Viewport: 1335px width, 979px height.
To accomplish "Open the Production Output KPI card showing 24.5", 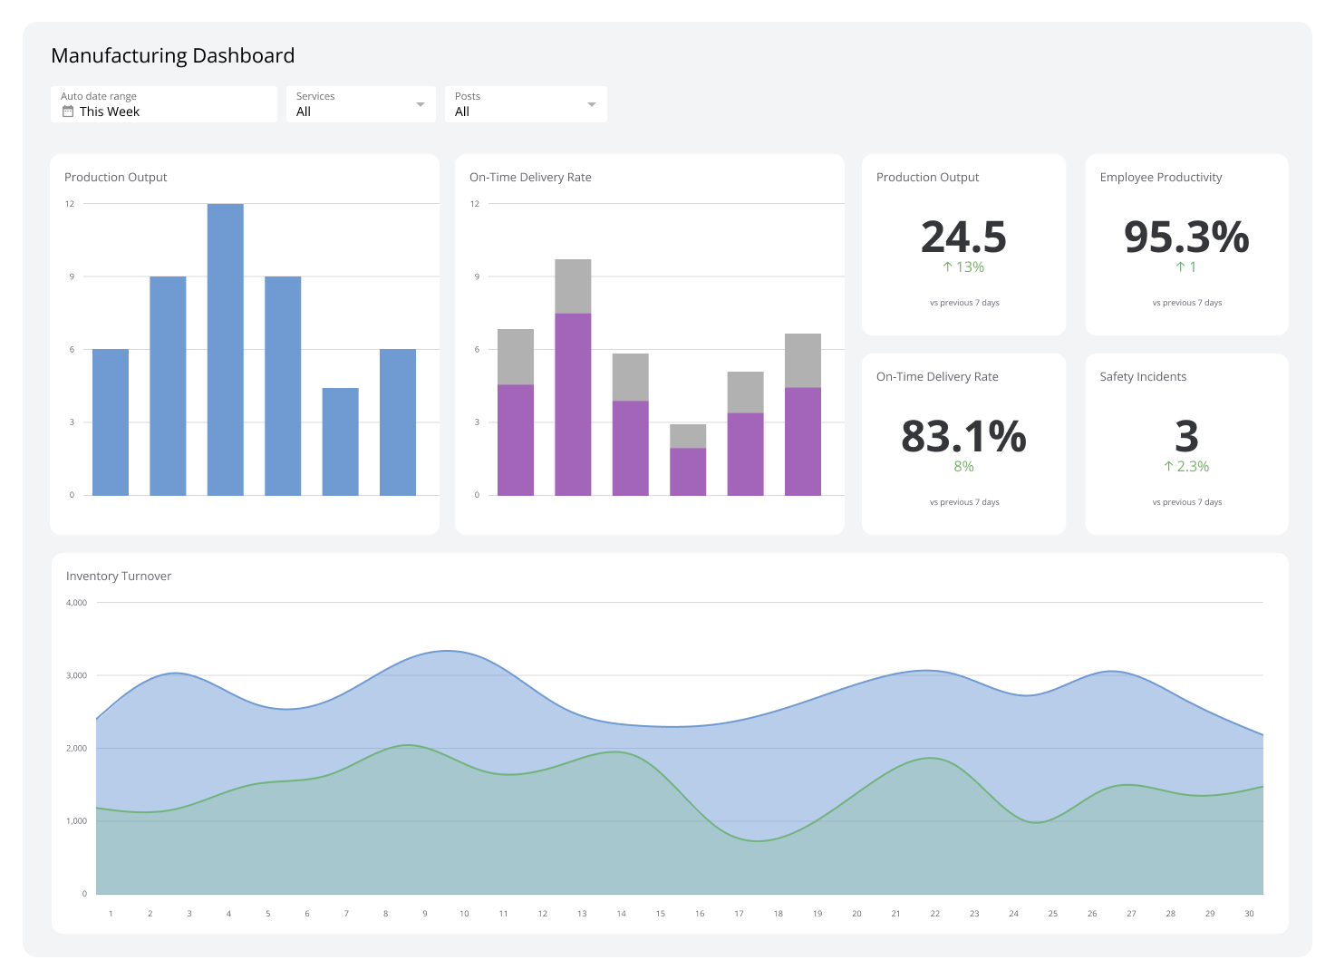I will [963, 237].
